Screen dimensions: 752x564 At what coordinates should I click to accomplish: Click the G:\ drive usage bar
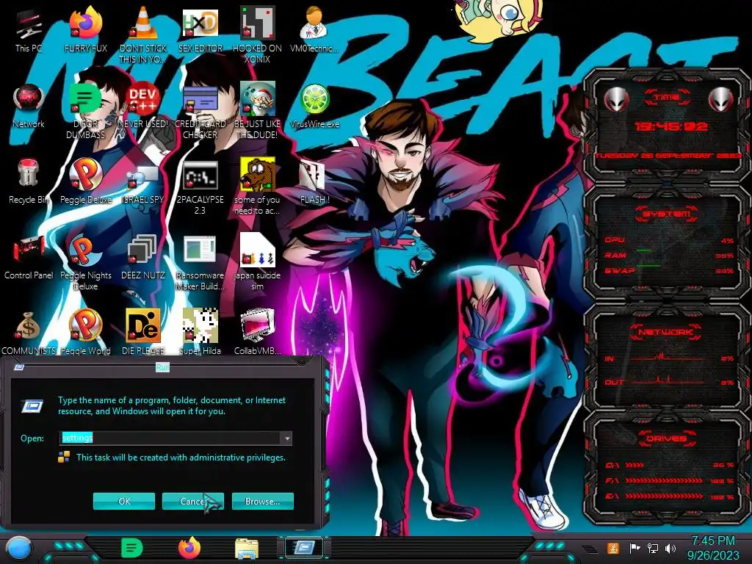664,496
